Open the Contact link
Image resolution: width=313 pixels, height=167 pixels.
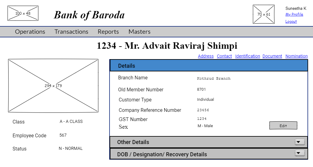pos(224,56)
